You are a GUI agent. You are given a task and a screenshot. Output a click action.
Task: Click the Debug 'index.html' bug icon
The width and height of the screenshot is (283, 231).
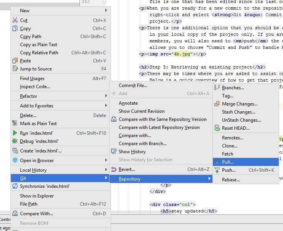tap(15, 141)
